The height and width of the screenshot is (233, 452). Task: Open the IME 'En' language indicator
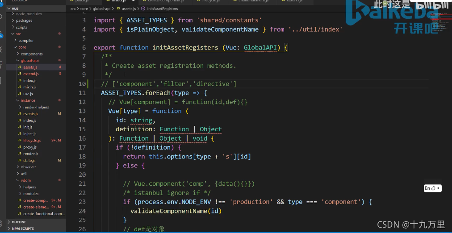coord(432,188)
